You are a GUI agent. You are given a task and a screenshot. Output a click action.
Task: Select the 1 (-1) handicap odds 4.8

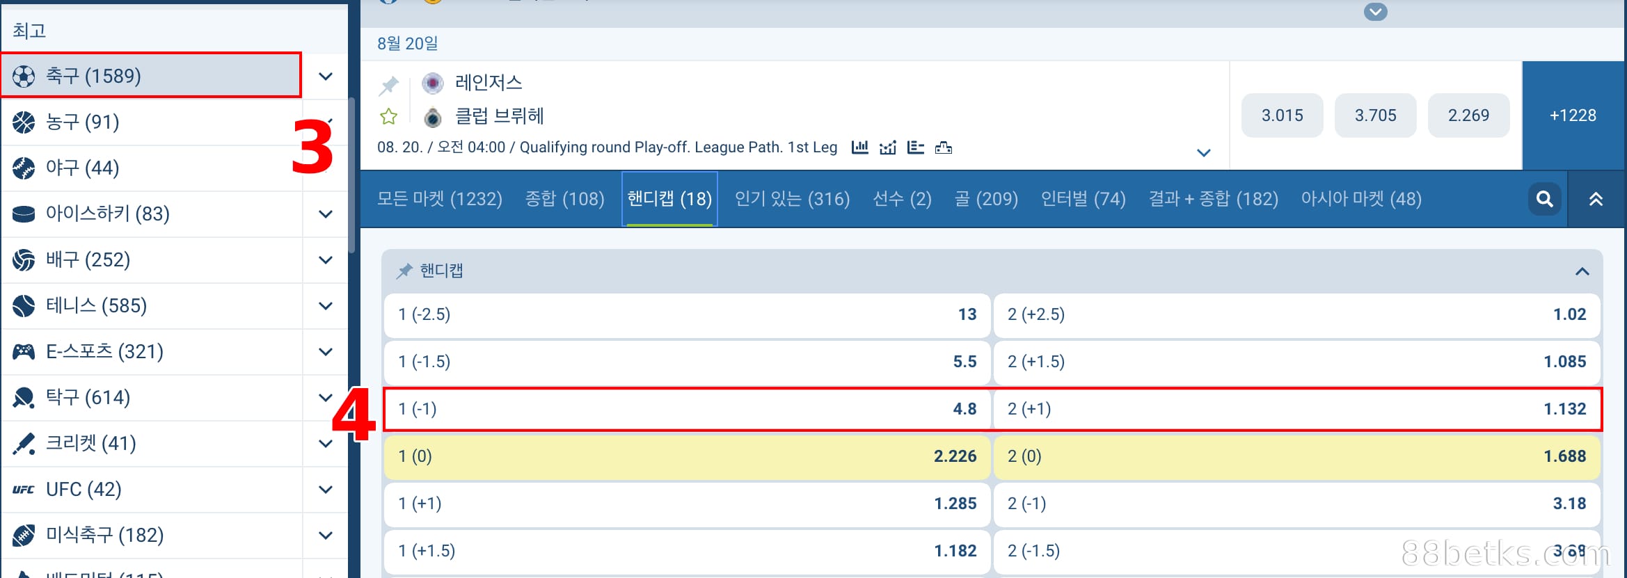686,409
